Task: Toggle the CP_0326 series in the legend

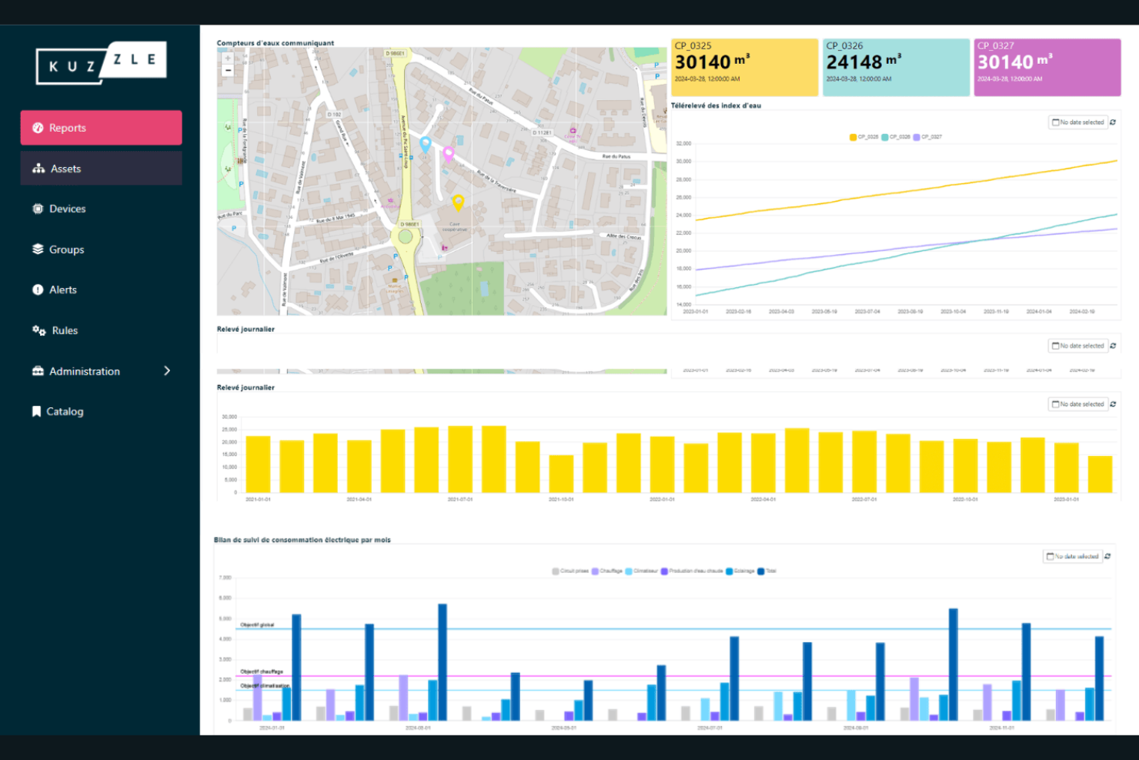Action: point(894,136)
